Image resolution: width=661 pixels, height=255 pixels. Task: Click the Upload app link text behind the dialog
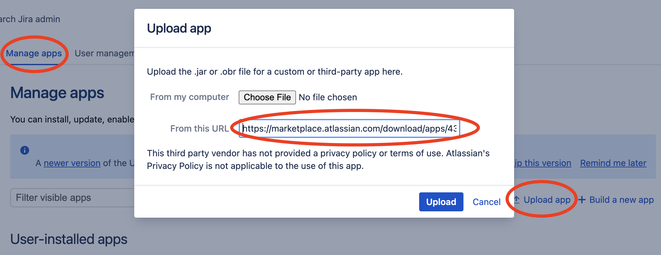pos(547,200)
